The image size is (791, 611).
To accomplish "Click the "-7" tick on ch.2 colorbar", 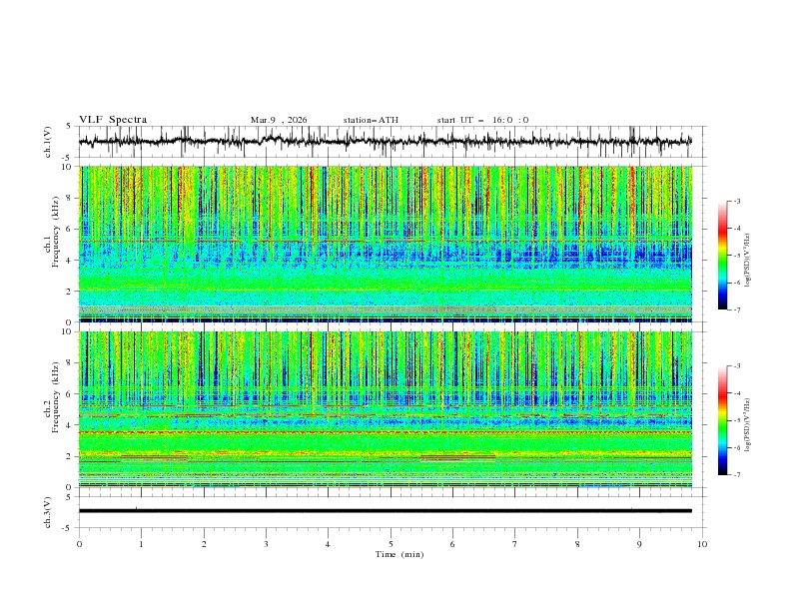I will tap(736, 475).
